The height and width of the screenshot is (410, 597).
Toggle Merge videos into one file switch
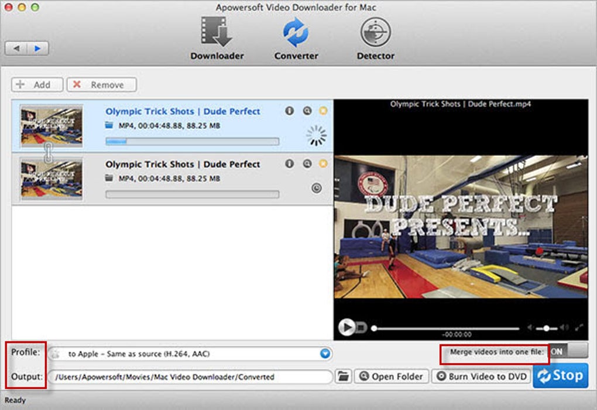click(x=568, y=351)
